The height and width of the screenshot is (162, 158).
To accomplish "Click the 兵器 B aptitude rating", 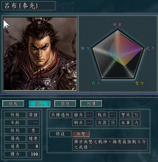I will point(113,123).
